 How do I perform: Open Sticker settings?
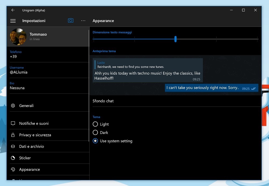49,158
